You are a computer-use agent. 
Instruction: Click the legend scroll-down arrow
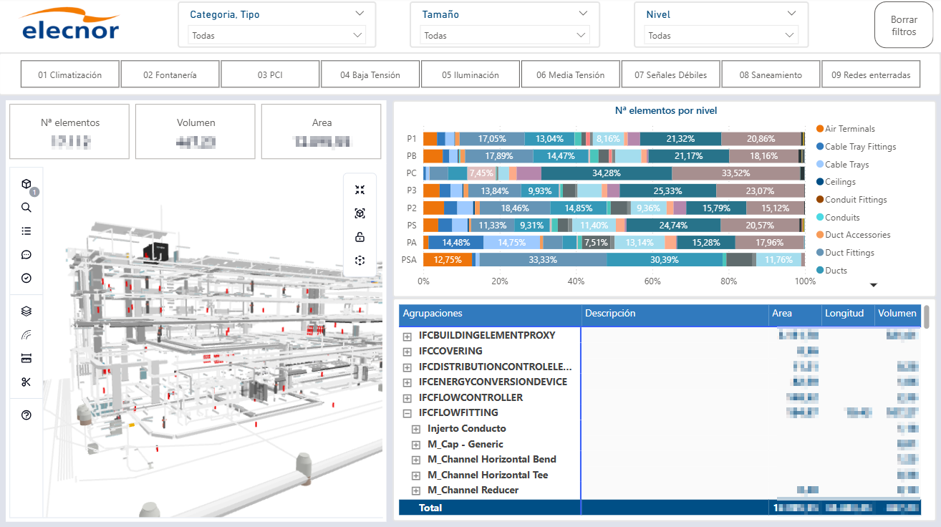(x=873, y=285)
